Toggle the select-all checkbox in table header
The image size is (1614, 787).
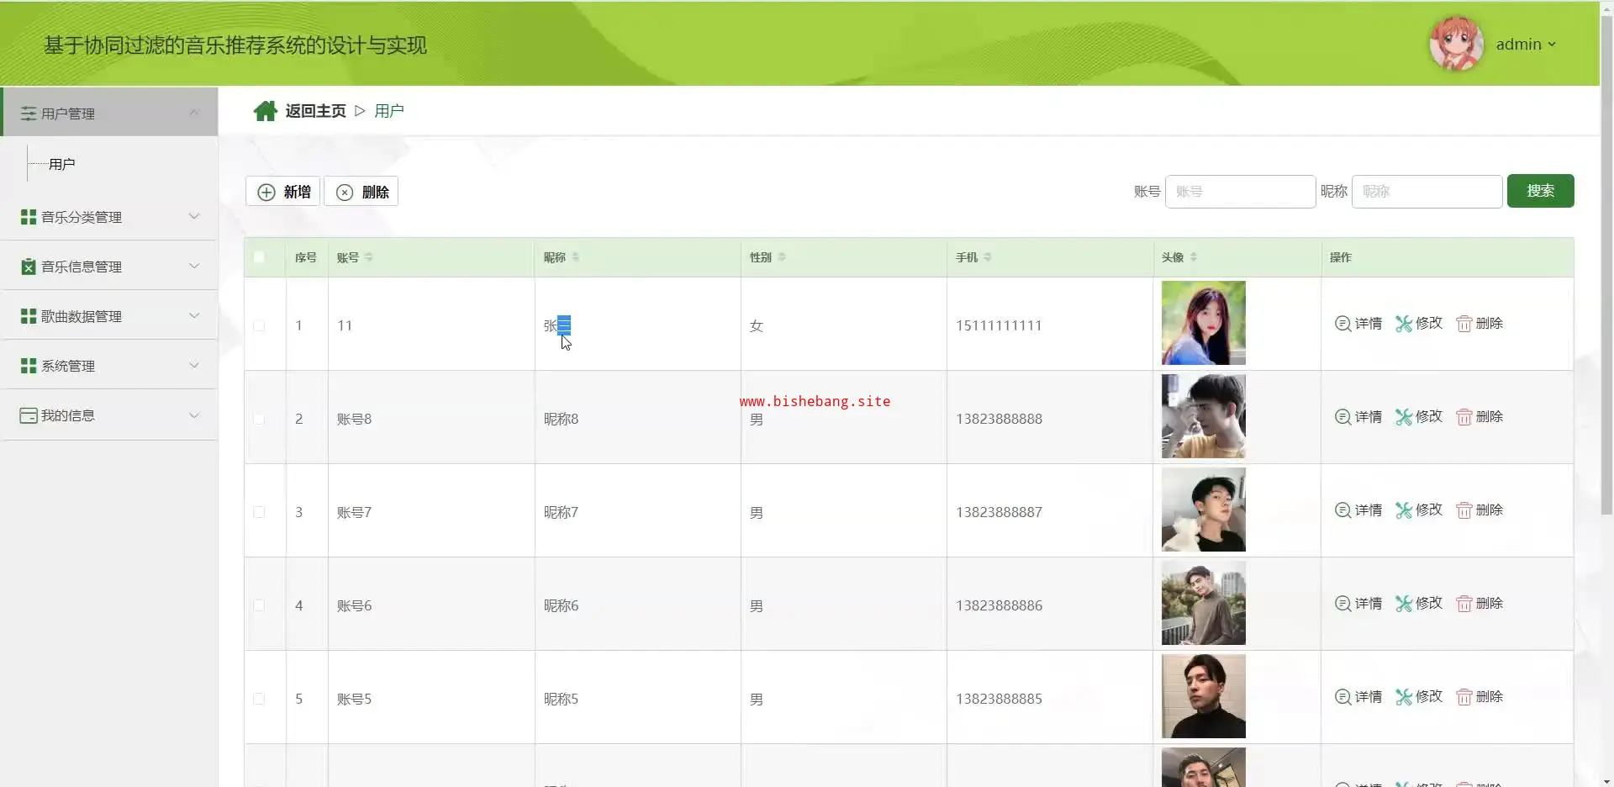(259, 257)
